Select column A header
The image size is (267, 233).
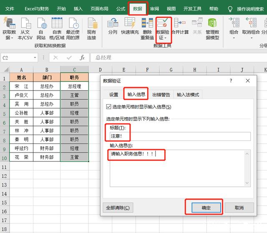pos(21,70)
